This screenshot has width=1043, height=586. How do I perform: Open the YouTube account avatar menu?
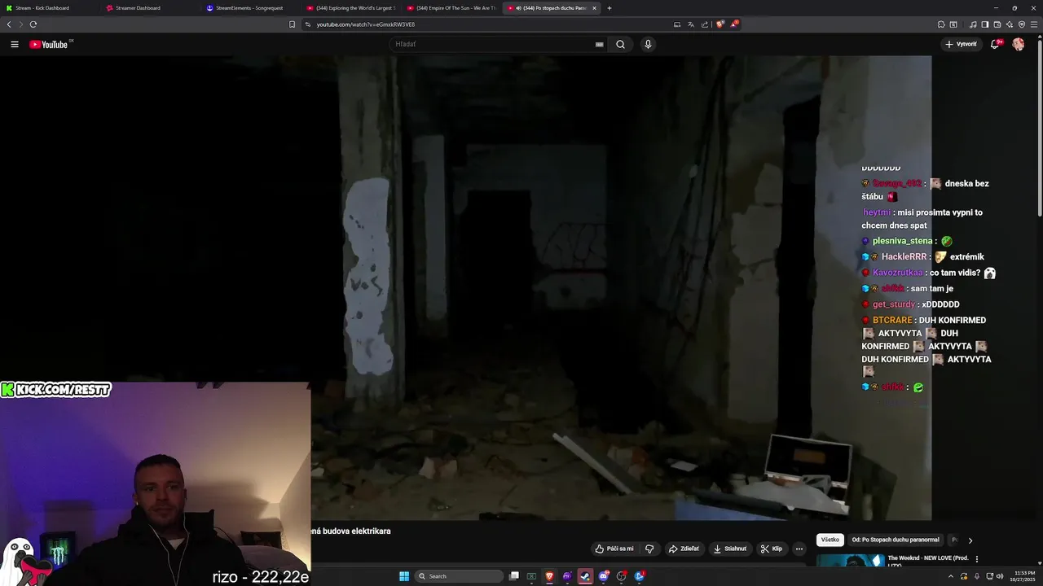(1019, 45)
